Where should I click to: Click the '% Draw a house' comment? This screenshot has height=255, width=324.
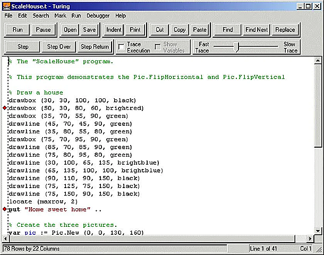point(36,92)
